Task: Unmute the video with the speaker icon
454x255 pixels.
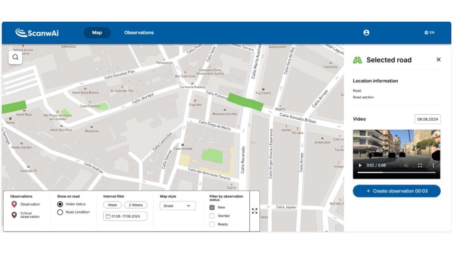Action: 406,166
